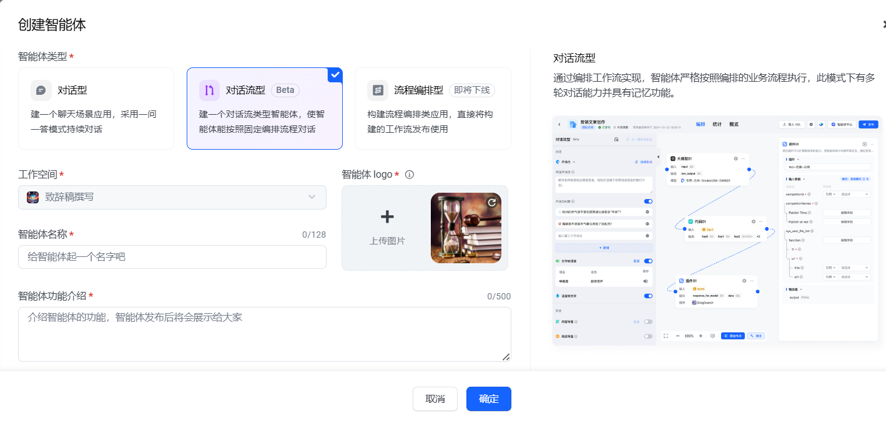
Task: Refresh the generated logo via the reload icon
Action: click(x=491, y=203)
